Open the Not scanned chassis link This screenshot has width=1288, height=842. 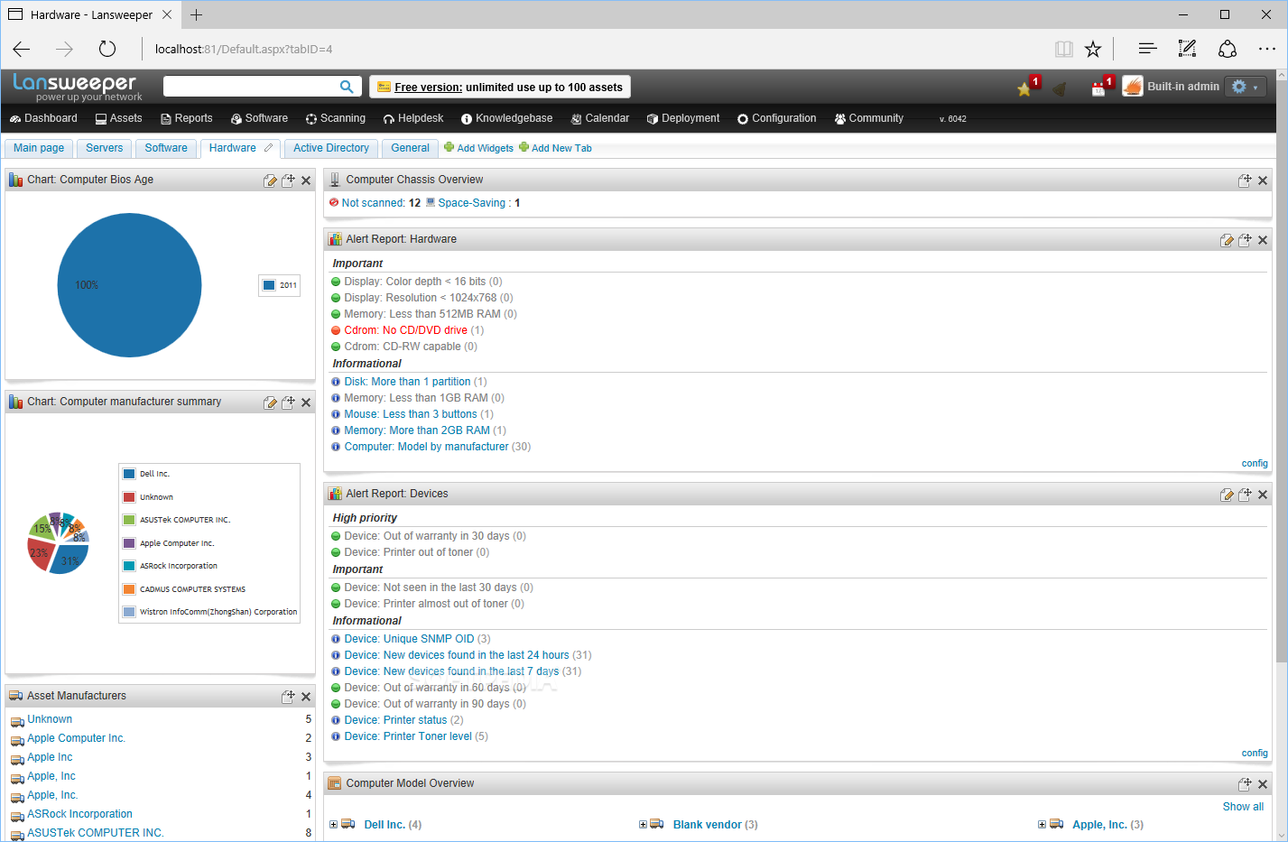click(x=374, y=203)
